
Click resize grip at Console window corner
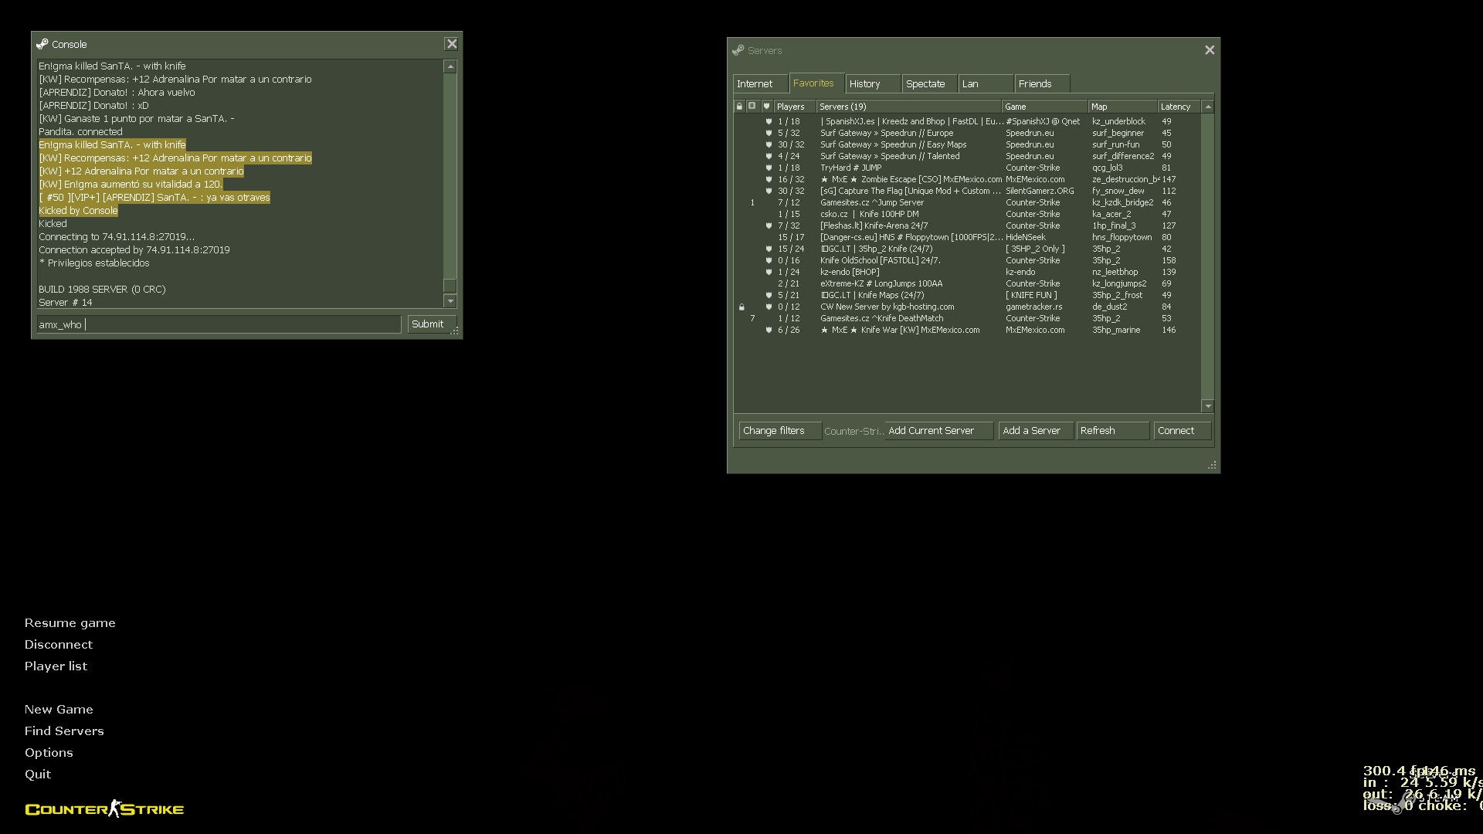tap(455, 331)
